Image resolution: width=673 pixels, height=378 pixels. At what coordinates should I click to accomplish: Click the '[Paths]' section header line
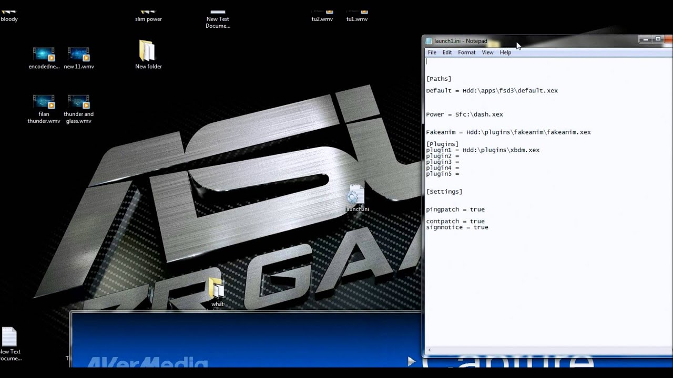[x=439, y=79]
